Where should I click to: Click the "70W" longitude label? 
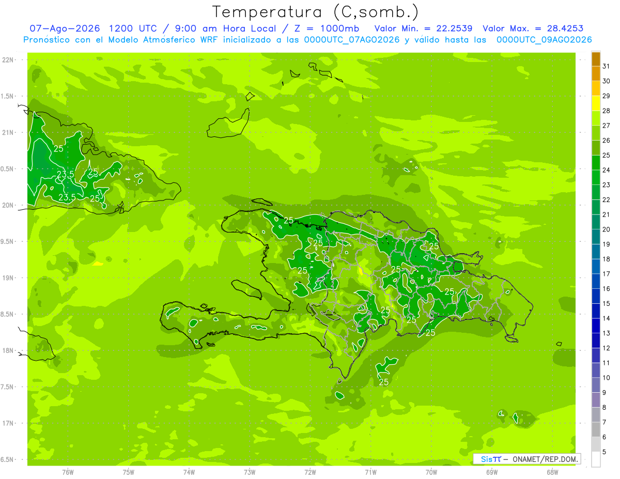(431, 472)
